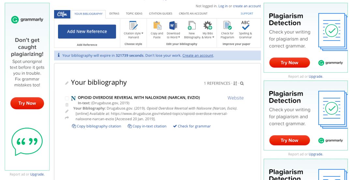Click Copy bibliography citation
Image resolution: width=352 pixels, height=180 pixels.
[x=96, y=126]
